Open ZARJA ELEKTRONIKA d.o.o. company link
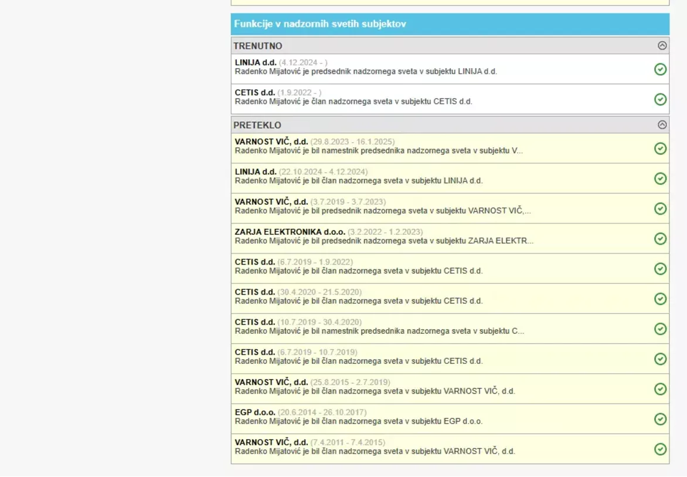This screenshot has width=687, height=477. (x=290, y=232)
